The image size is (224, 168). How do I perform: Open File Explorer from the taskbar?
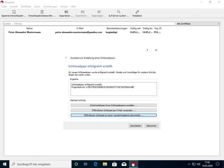point(105,164)
